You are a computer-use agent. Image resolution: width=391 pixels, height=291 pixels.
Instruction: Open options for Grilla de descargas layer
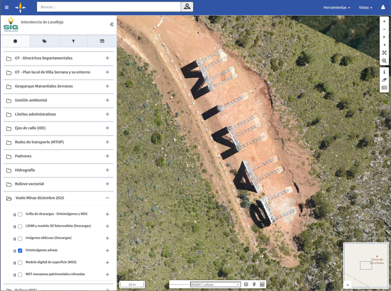[108, 214]
